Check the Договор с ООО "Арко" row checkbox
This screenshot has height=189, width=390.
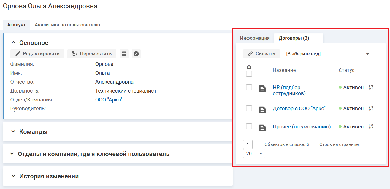[249, 108]
